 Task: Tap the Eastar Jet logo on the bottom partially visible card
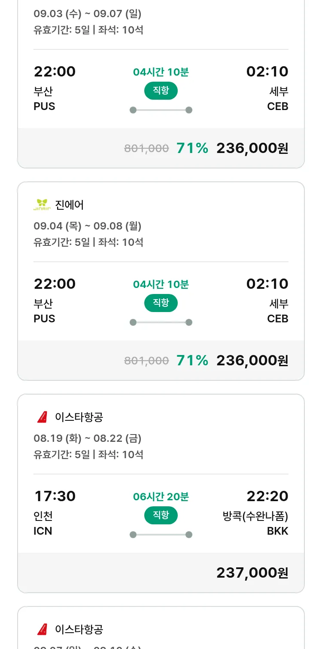[x=42, y=629]
